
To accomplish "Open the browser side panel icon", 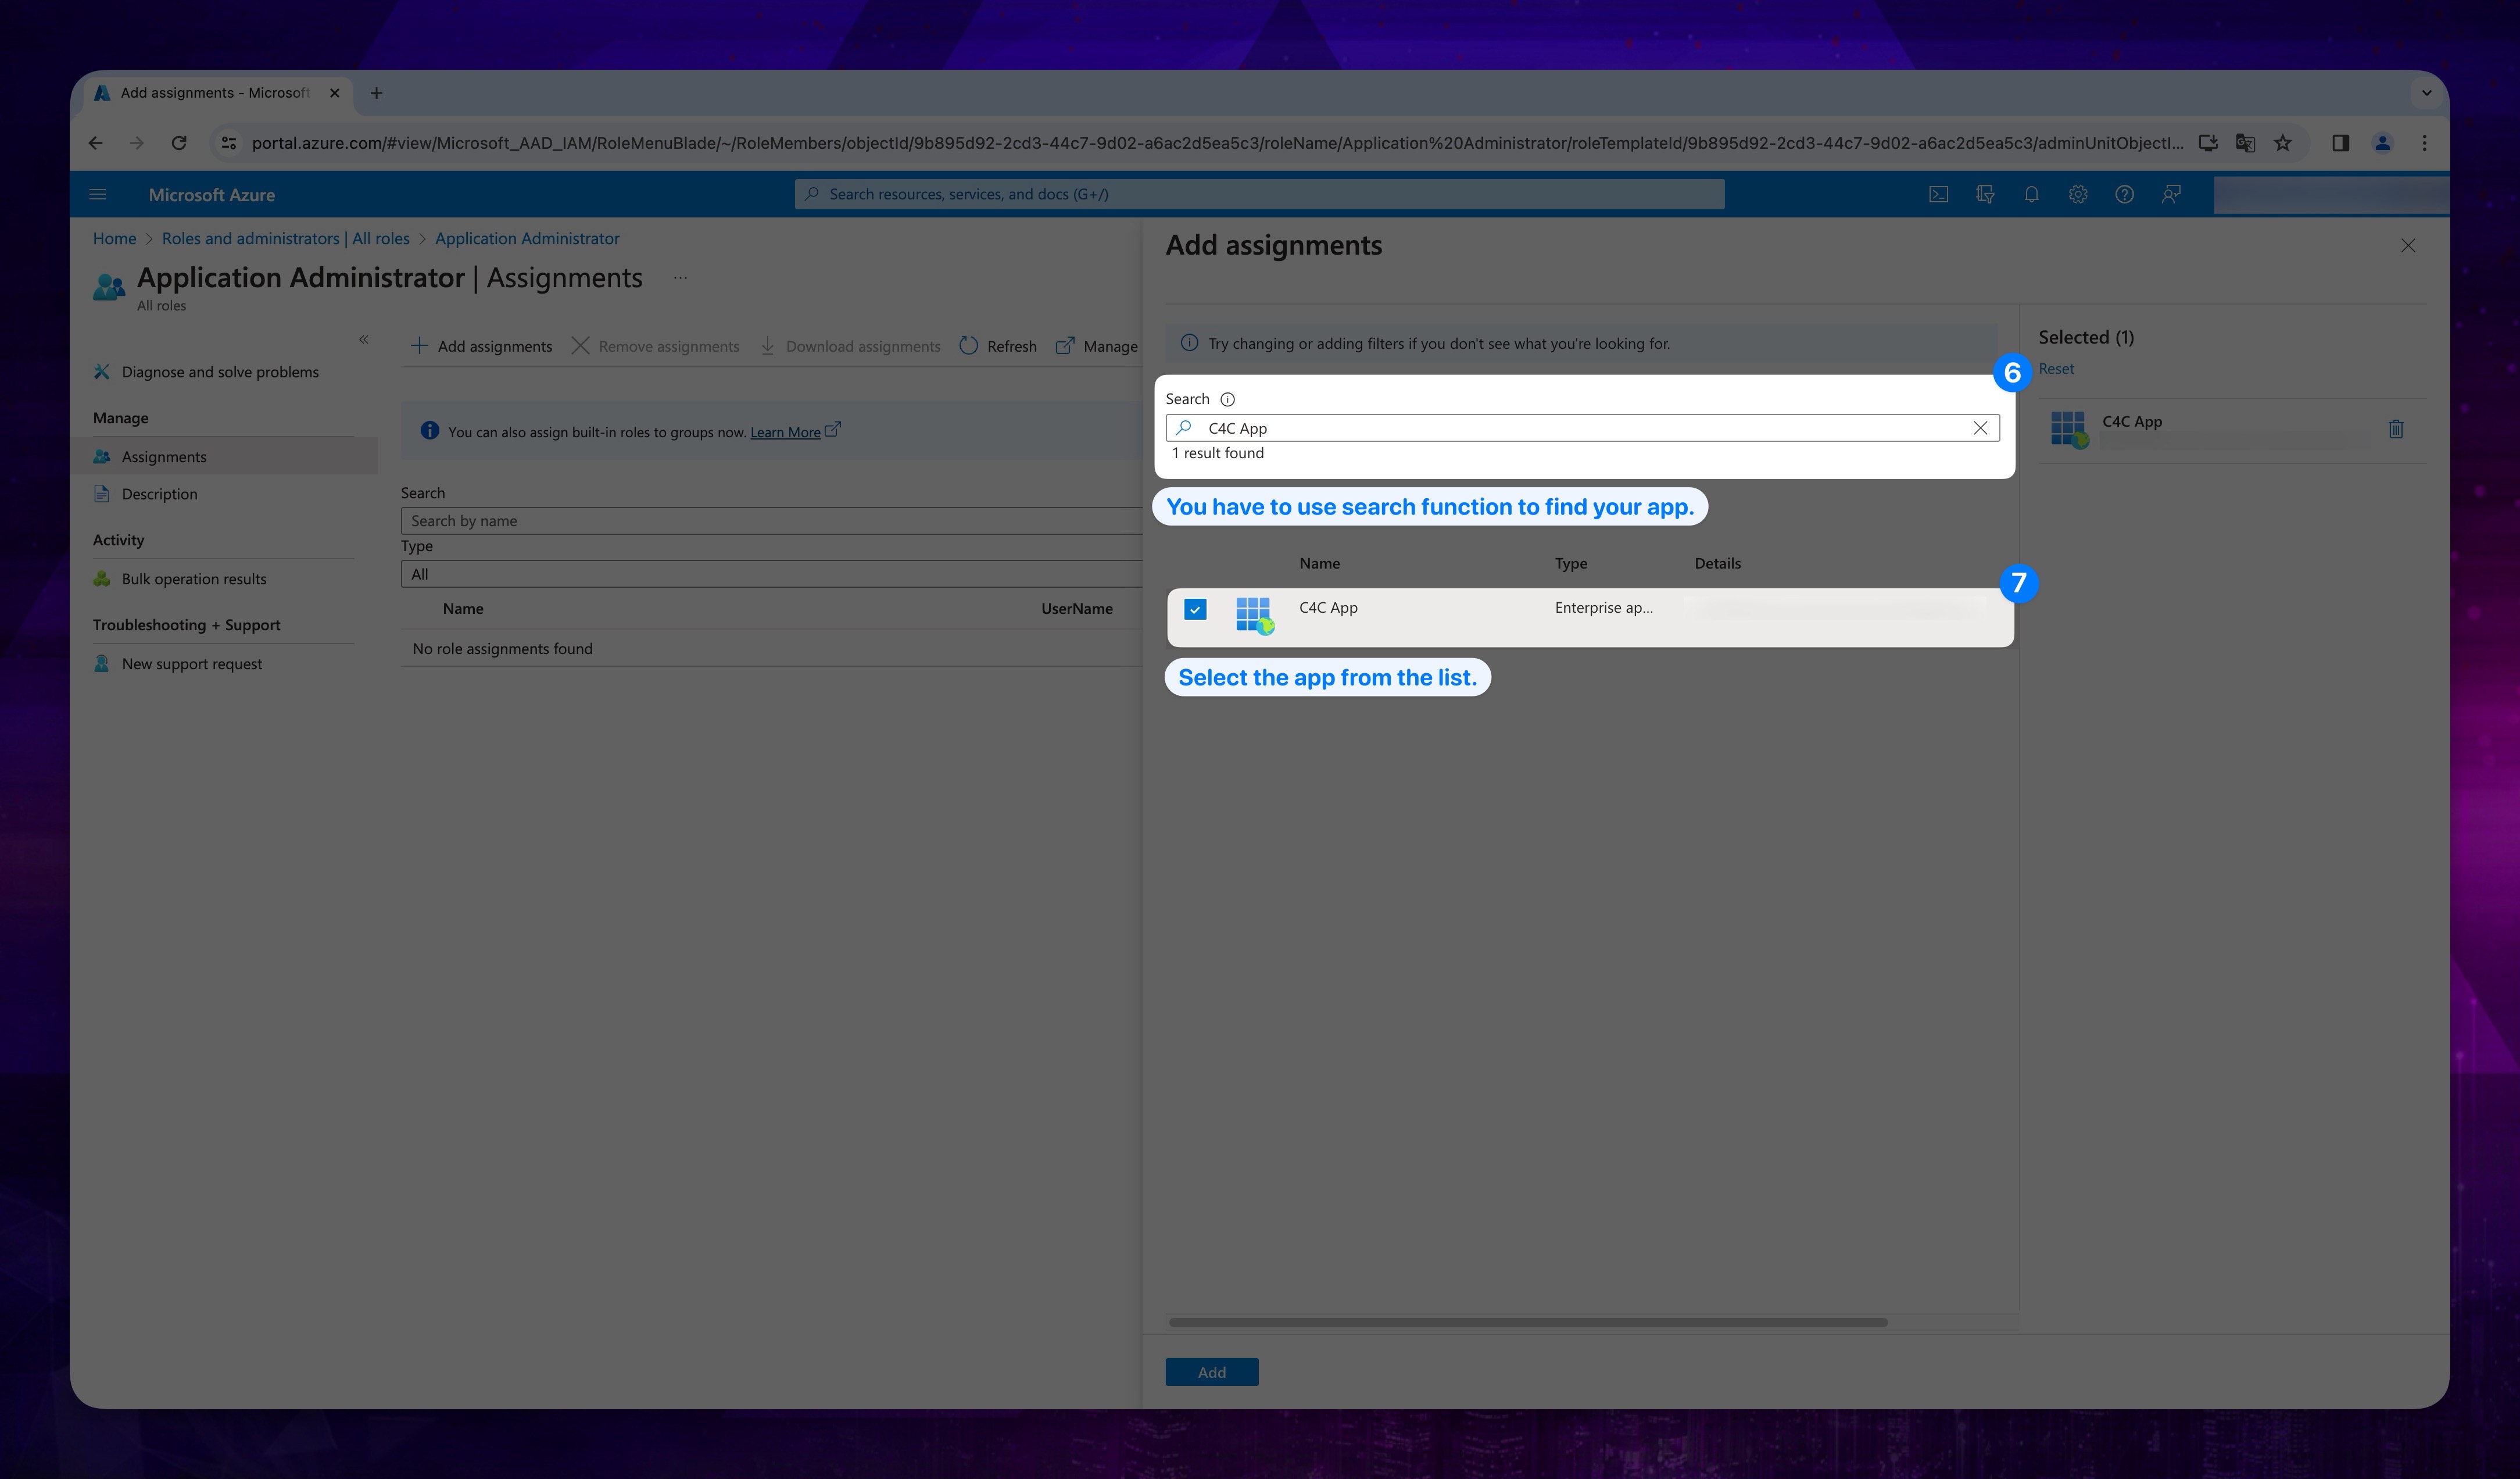I will [x=2340, y=143].
